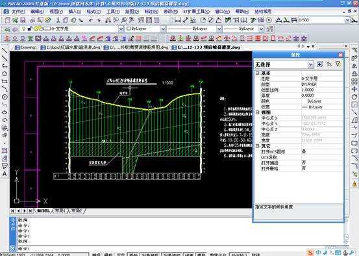Open the dimension style dropdown showing 1-500
Image resolution: width=359 pixels, height=256 pixels.
click(x=347, y=20)
